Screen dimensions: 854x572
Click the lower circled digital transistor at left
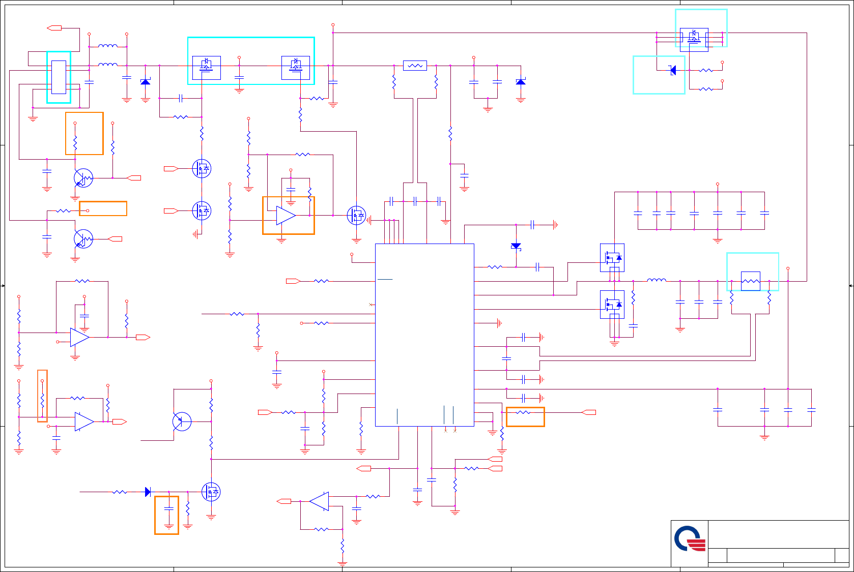point(83,238)
